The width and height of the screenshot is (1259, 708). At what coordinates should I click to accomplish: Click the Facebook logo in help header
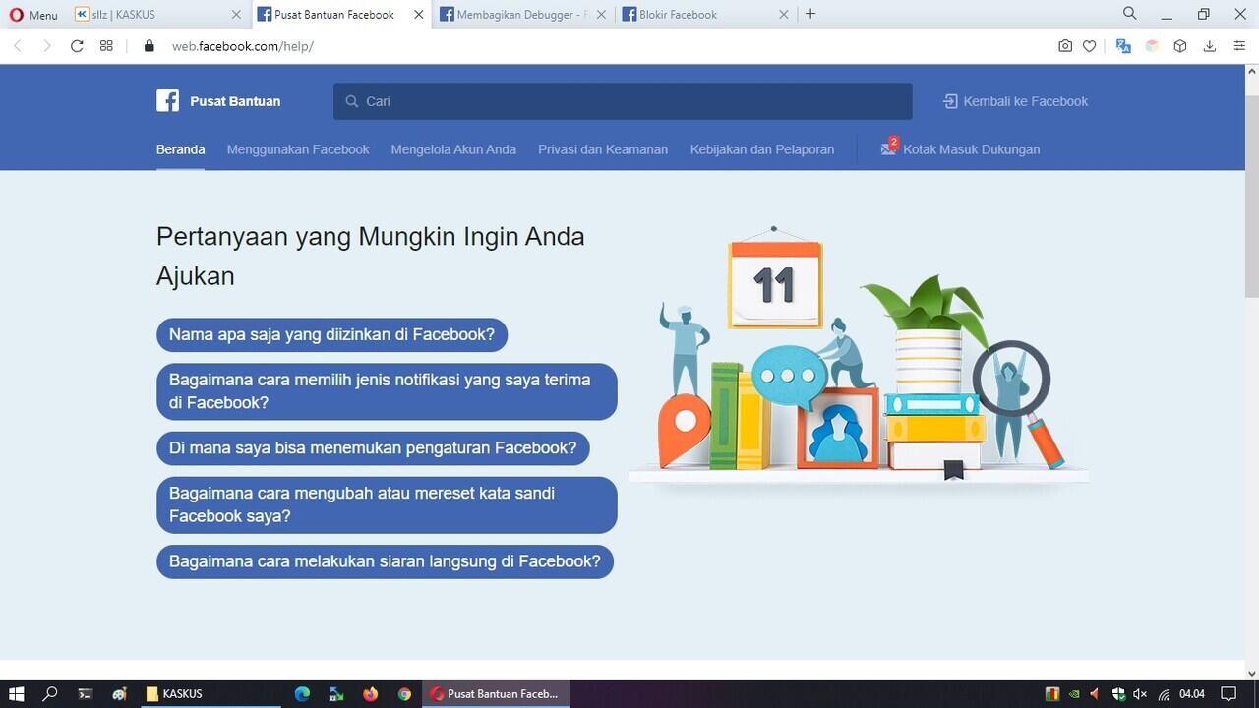167,101
